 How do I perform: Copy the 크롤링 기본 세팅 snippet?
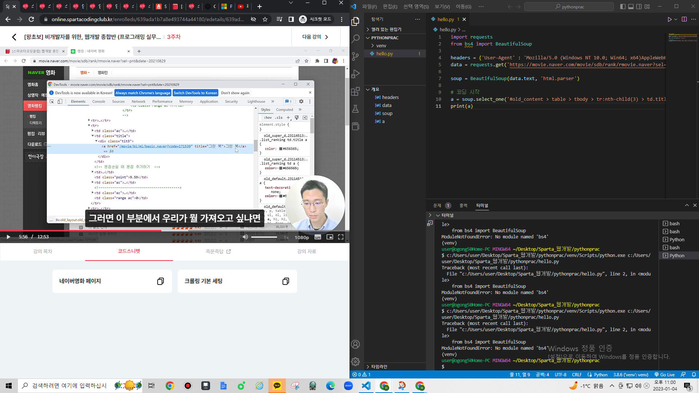[x=286, y=281]
